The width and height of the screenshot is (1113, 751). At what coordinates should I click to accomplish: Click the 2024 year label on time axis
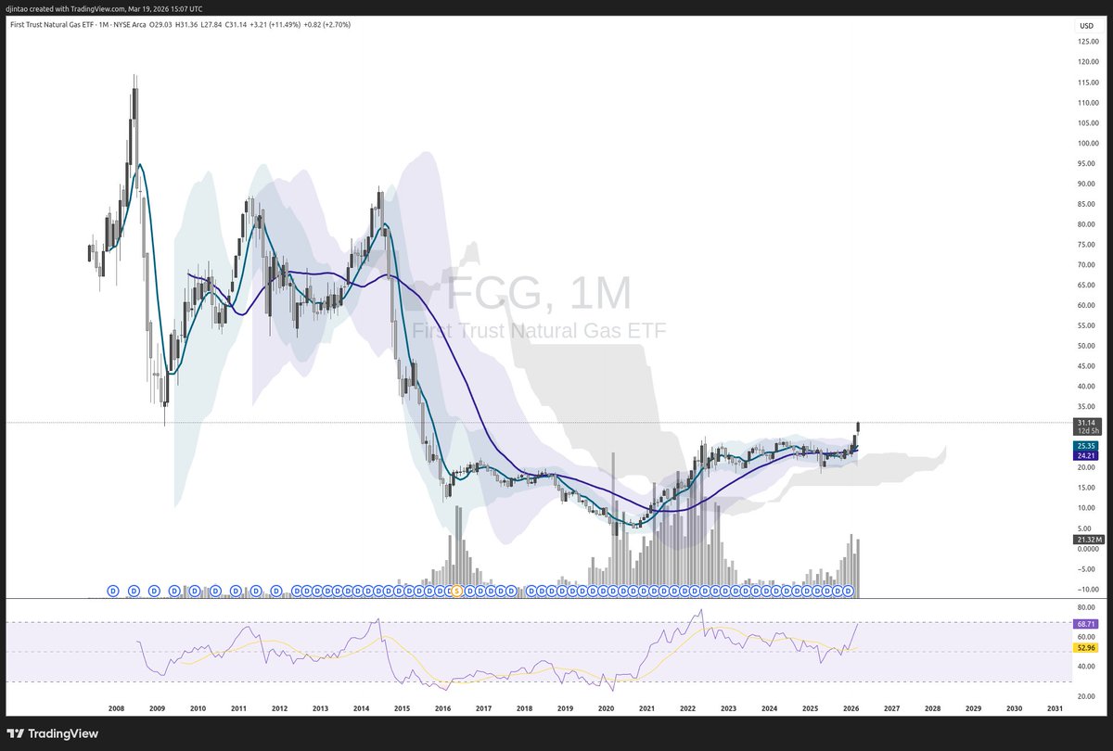(x=769, y=707)
